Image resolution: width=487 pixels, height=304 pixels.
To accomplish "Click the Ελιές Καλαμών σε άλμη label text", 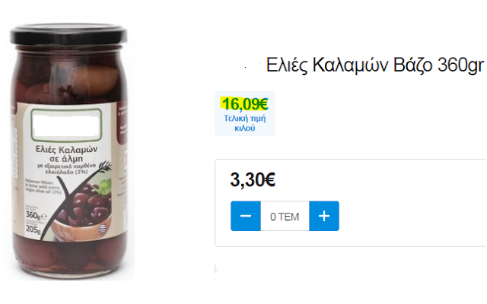I will click(x=66, y=154).
